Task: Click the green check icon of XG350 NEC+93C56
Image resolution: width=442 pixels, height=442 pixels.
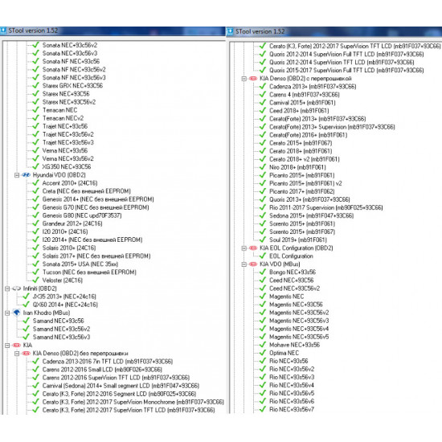Action: (x=35, y=166)
